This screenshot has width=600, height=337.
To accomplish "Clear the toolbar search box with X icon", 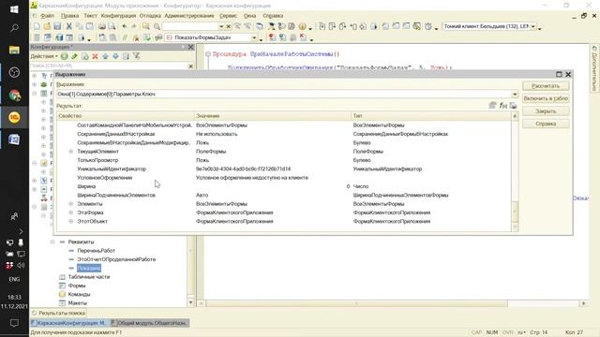I will (x=229, y=26).
